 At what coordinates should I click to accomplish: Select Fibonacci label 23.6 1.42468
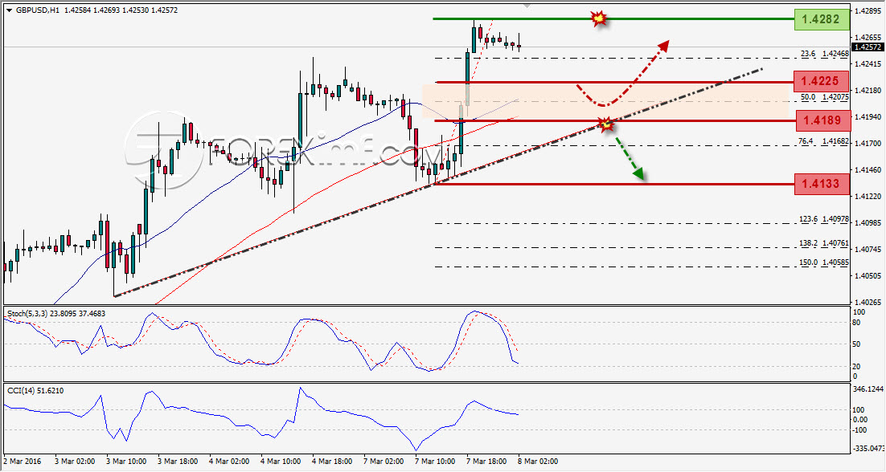point(824,54)
